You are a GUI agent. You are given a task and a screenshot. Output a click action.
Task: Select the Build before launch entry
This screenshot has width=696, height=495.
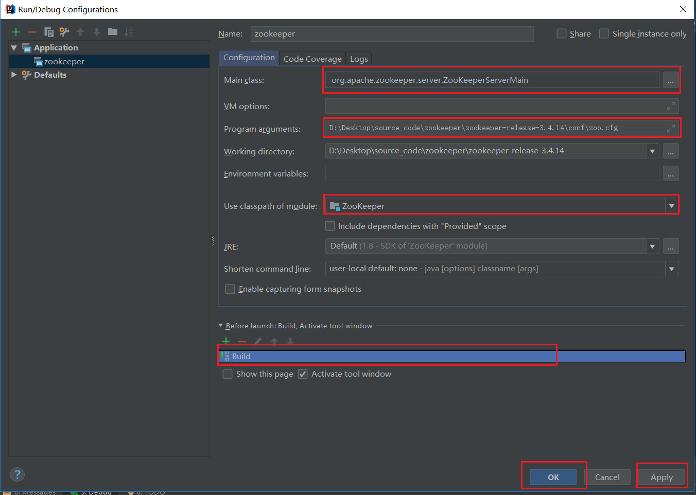(x=452, y=356)
